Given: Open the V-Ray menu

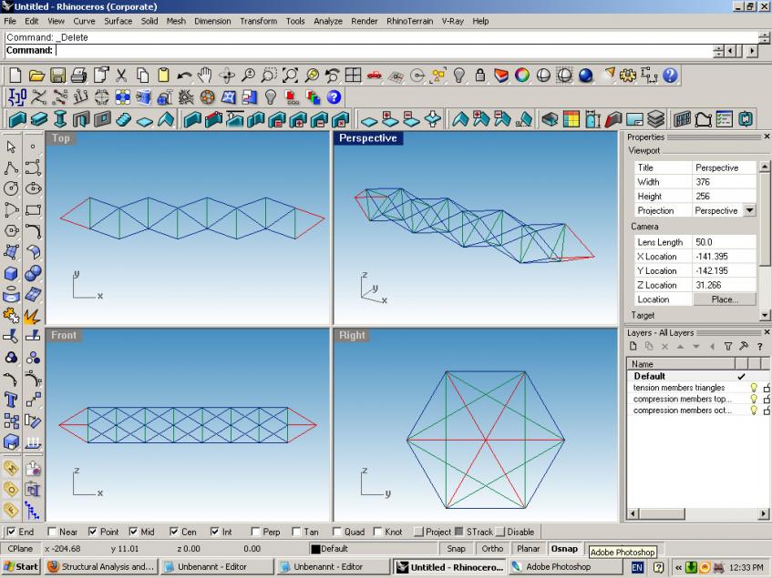Looking at the screenshot, I should click(452, 21).
